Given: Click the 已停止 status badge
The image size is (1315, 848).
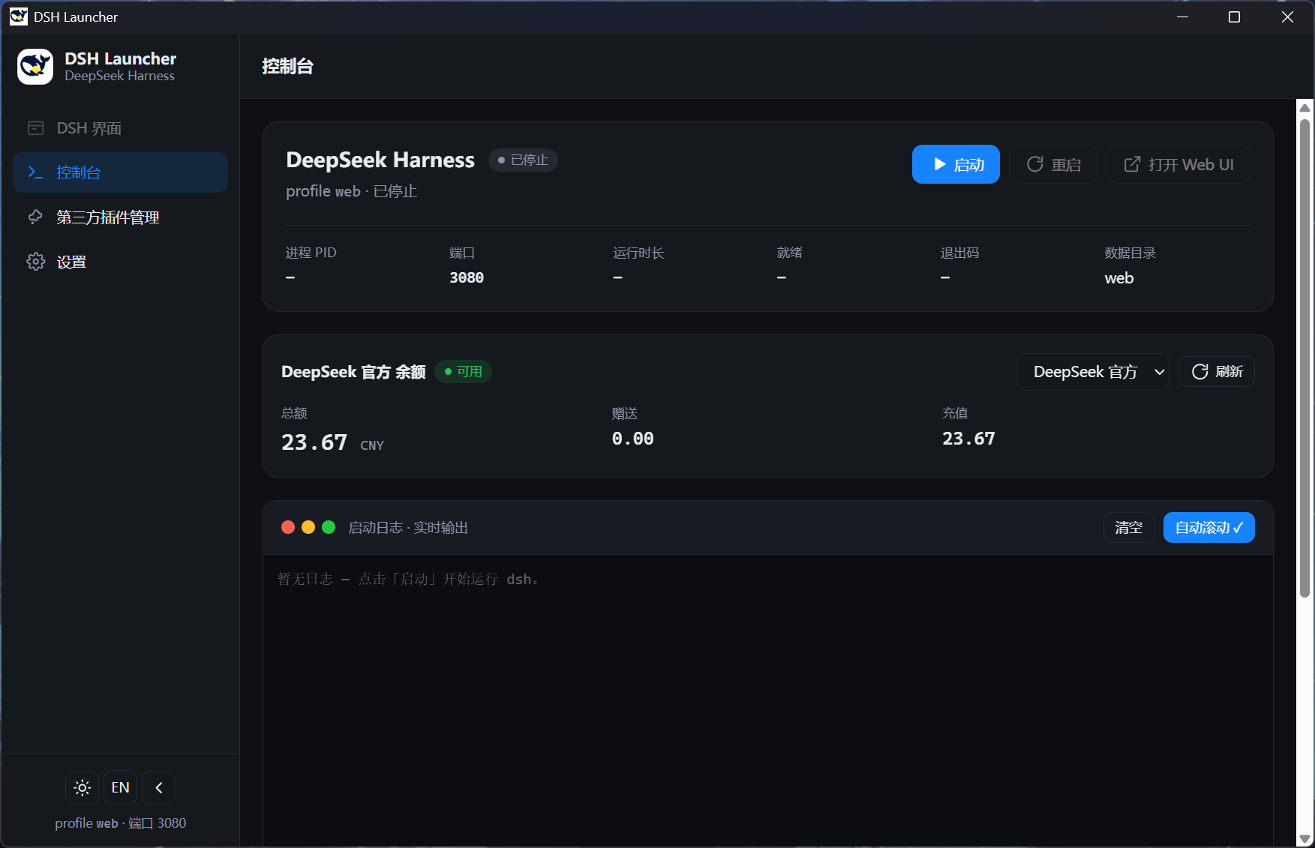Looking at the screenshot, I should click(523, 160).
